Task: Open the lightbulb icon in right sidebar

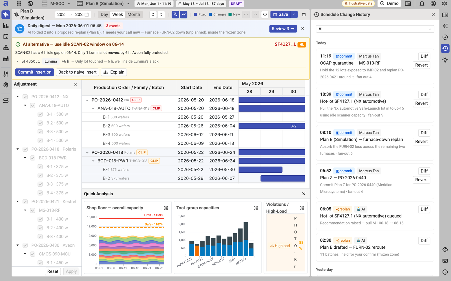Action: (445, 60)
